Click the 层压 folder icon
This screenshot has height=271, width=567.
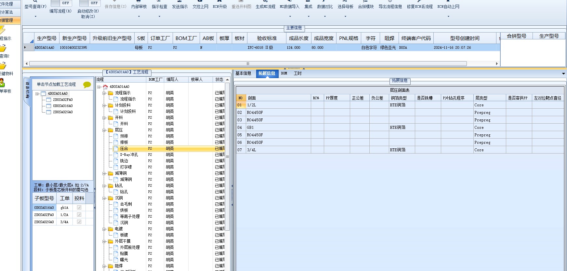coord(111,130)
